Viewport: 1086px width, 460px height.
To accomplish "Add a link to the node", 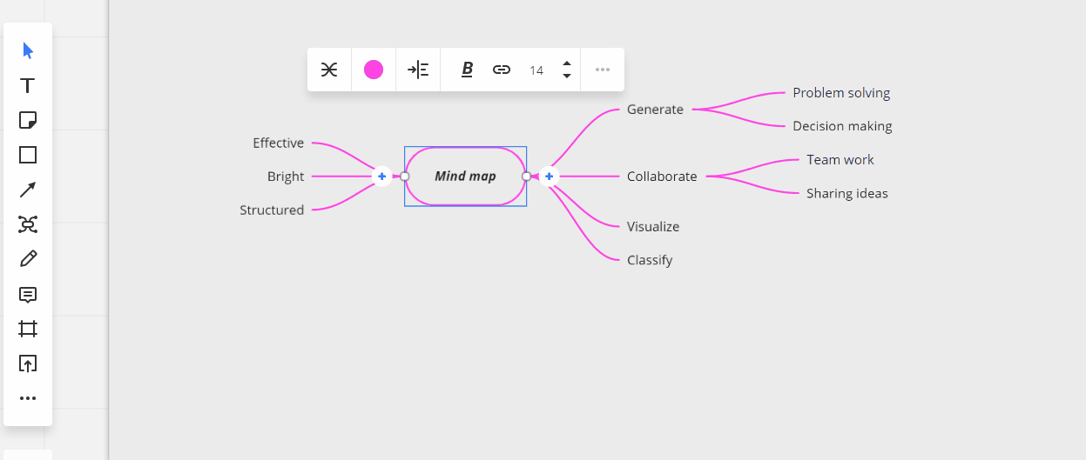I will pos(502,70).
